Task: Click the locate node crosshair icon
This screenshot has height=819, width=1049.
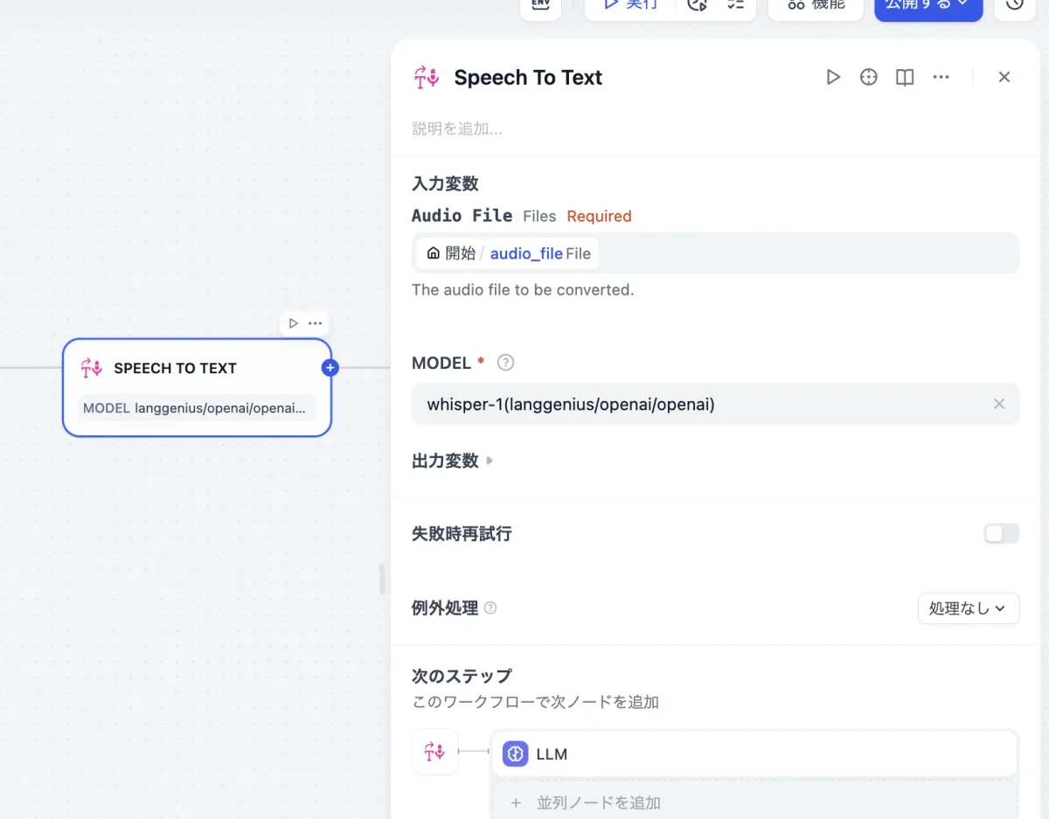Action: point(868,78)
